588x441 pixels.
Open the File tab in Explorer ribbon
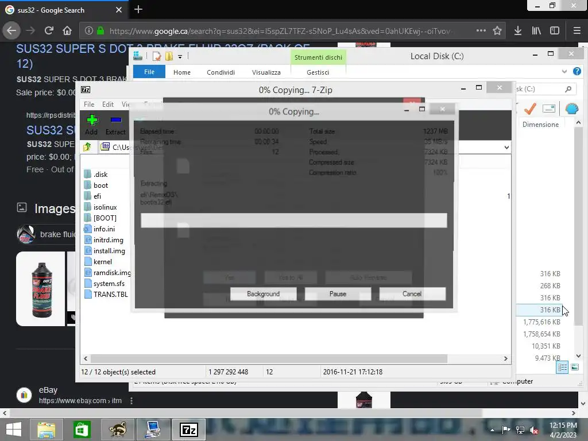click(x=149, y=72)
